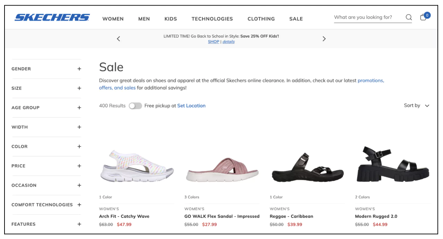Expand the Price filter

pyautogui.click(x=46, y=166)
